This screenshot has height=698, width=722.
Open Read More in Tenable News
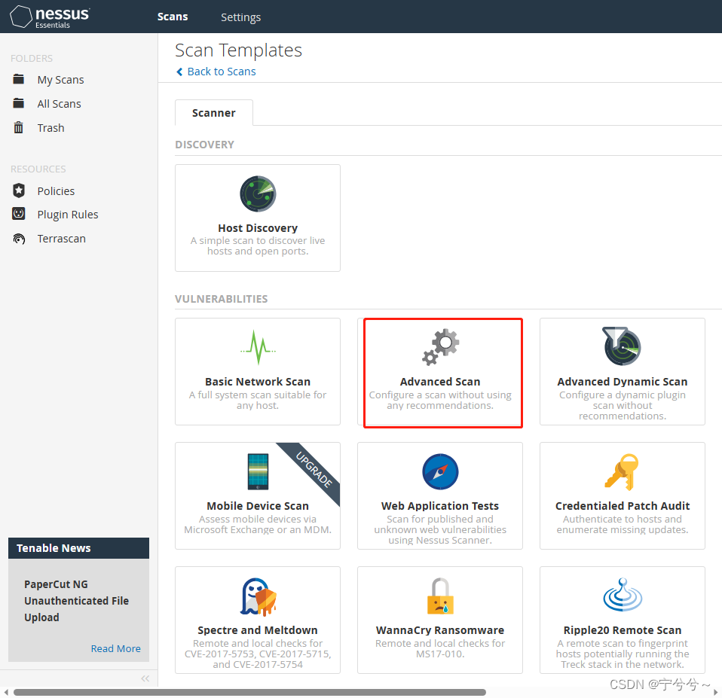point(115,649)
